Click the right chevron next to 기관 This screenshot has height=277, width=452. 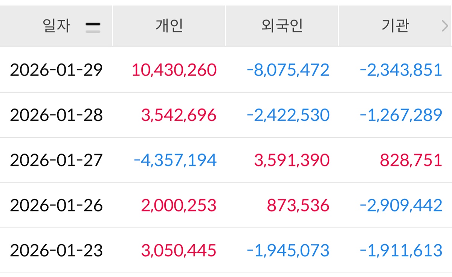[445, 26]
